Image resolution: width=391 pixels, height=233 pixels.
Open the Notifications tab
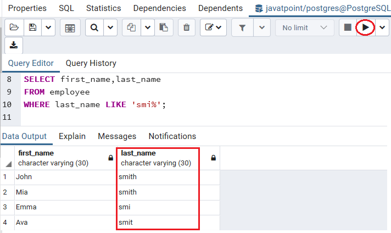coord(172,136)
